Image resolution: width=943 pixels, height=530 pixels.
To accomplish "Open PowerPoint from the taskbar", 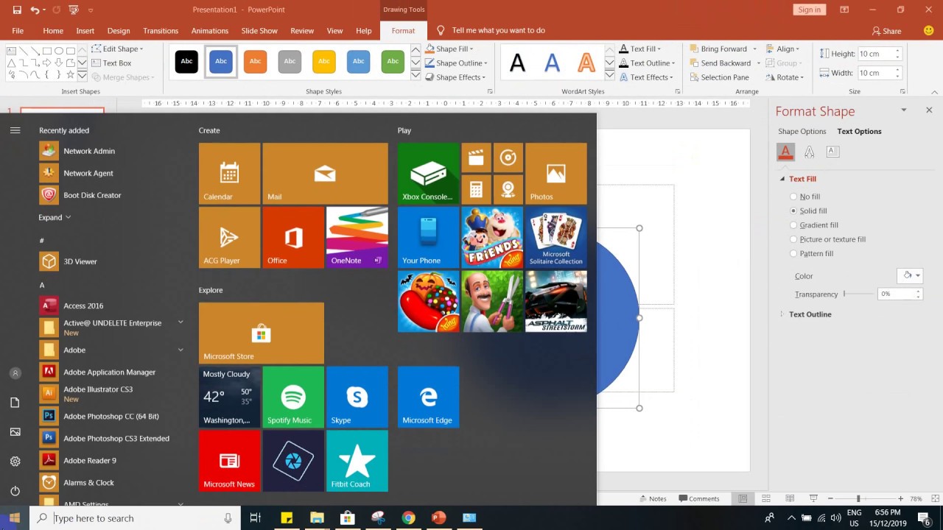I will (438, 518).
